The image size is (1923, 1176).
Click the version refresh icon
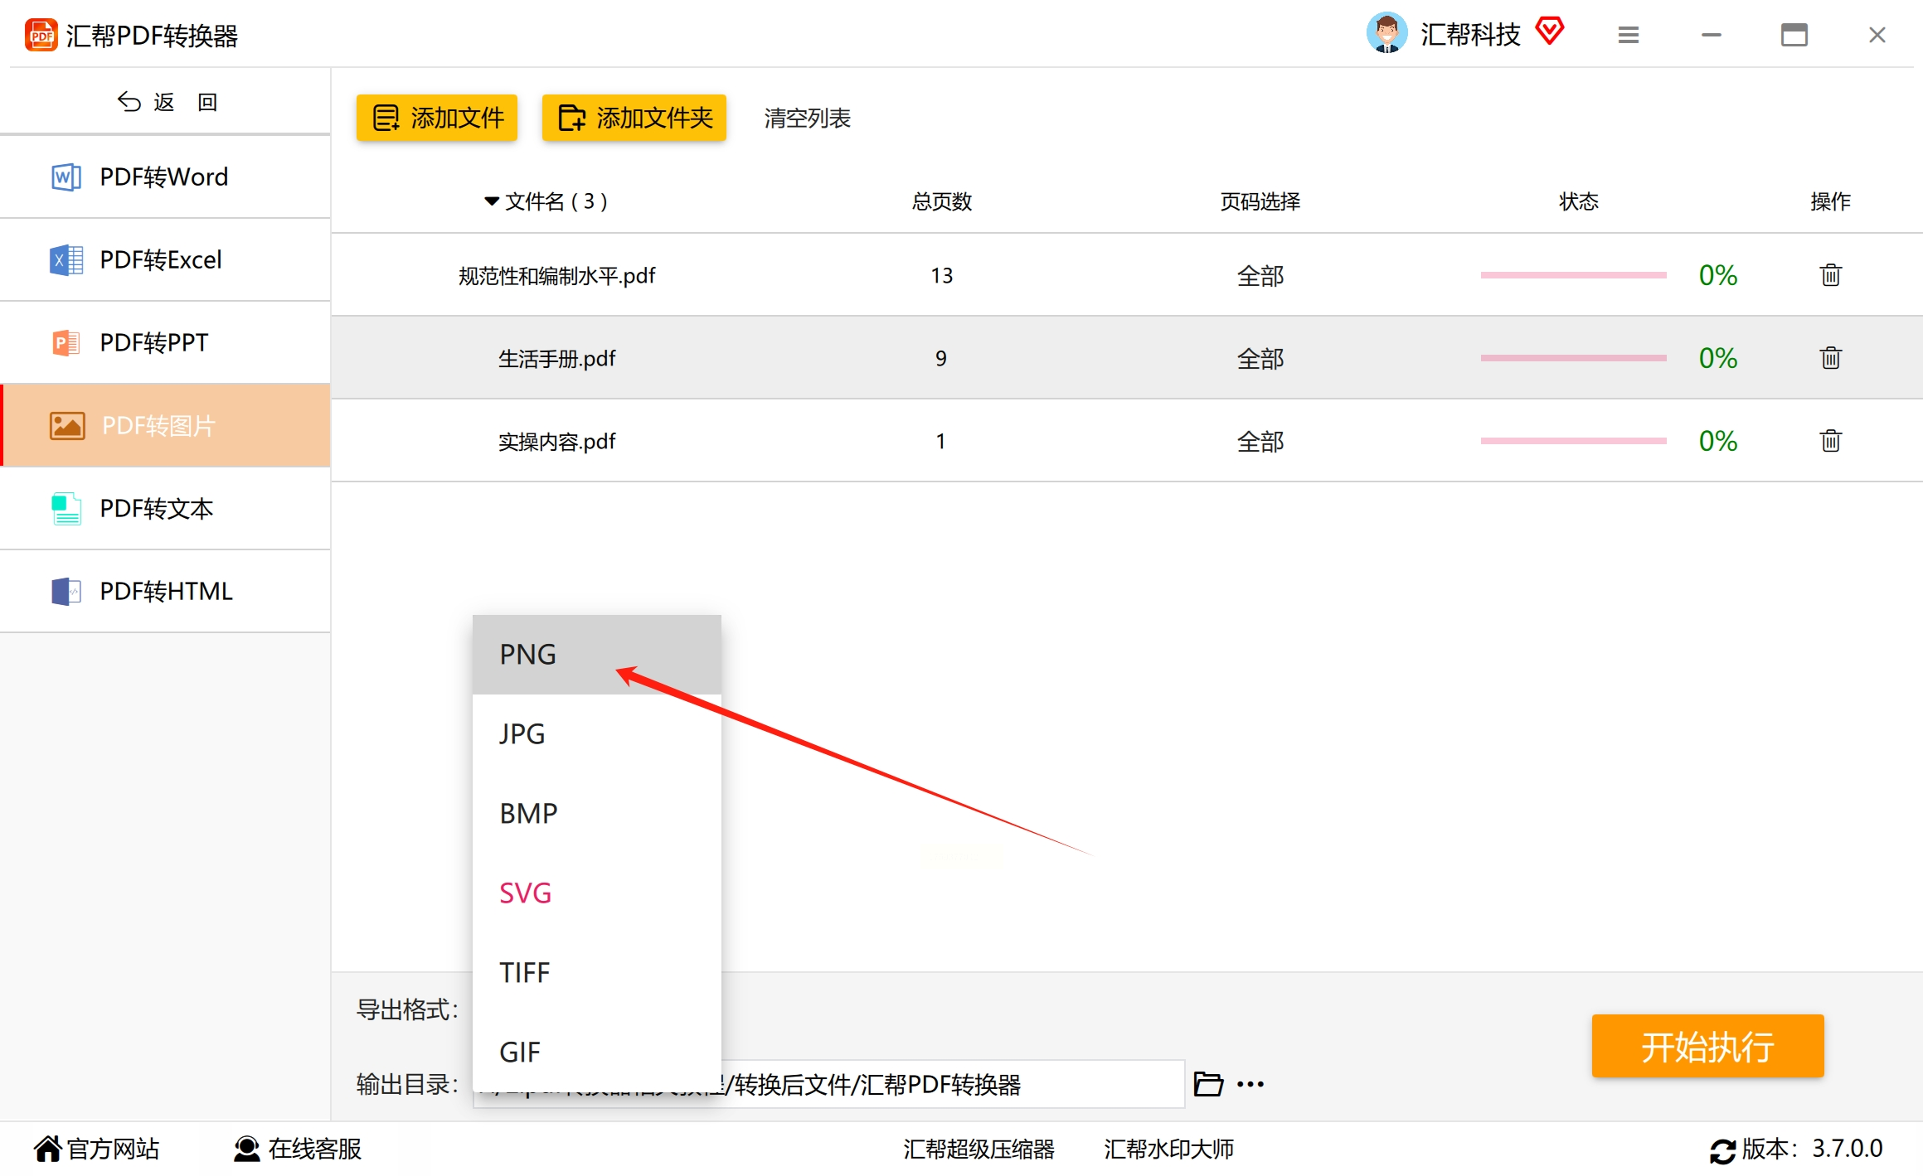pos(1721,1150)
